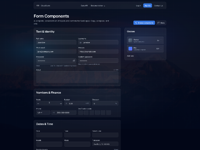200x150 pixels.
Task: Expand the Documentation dropdown in the navbar
Action: coord(97,5)
